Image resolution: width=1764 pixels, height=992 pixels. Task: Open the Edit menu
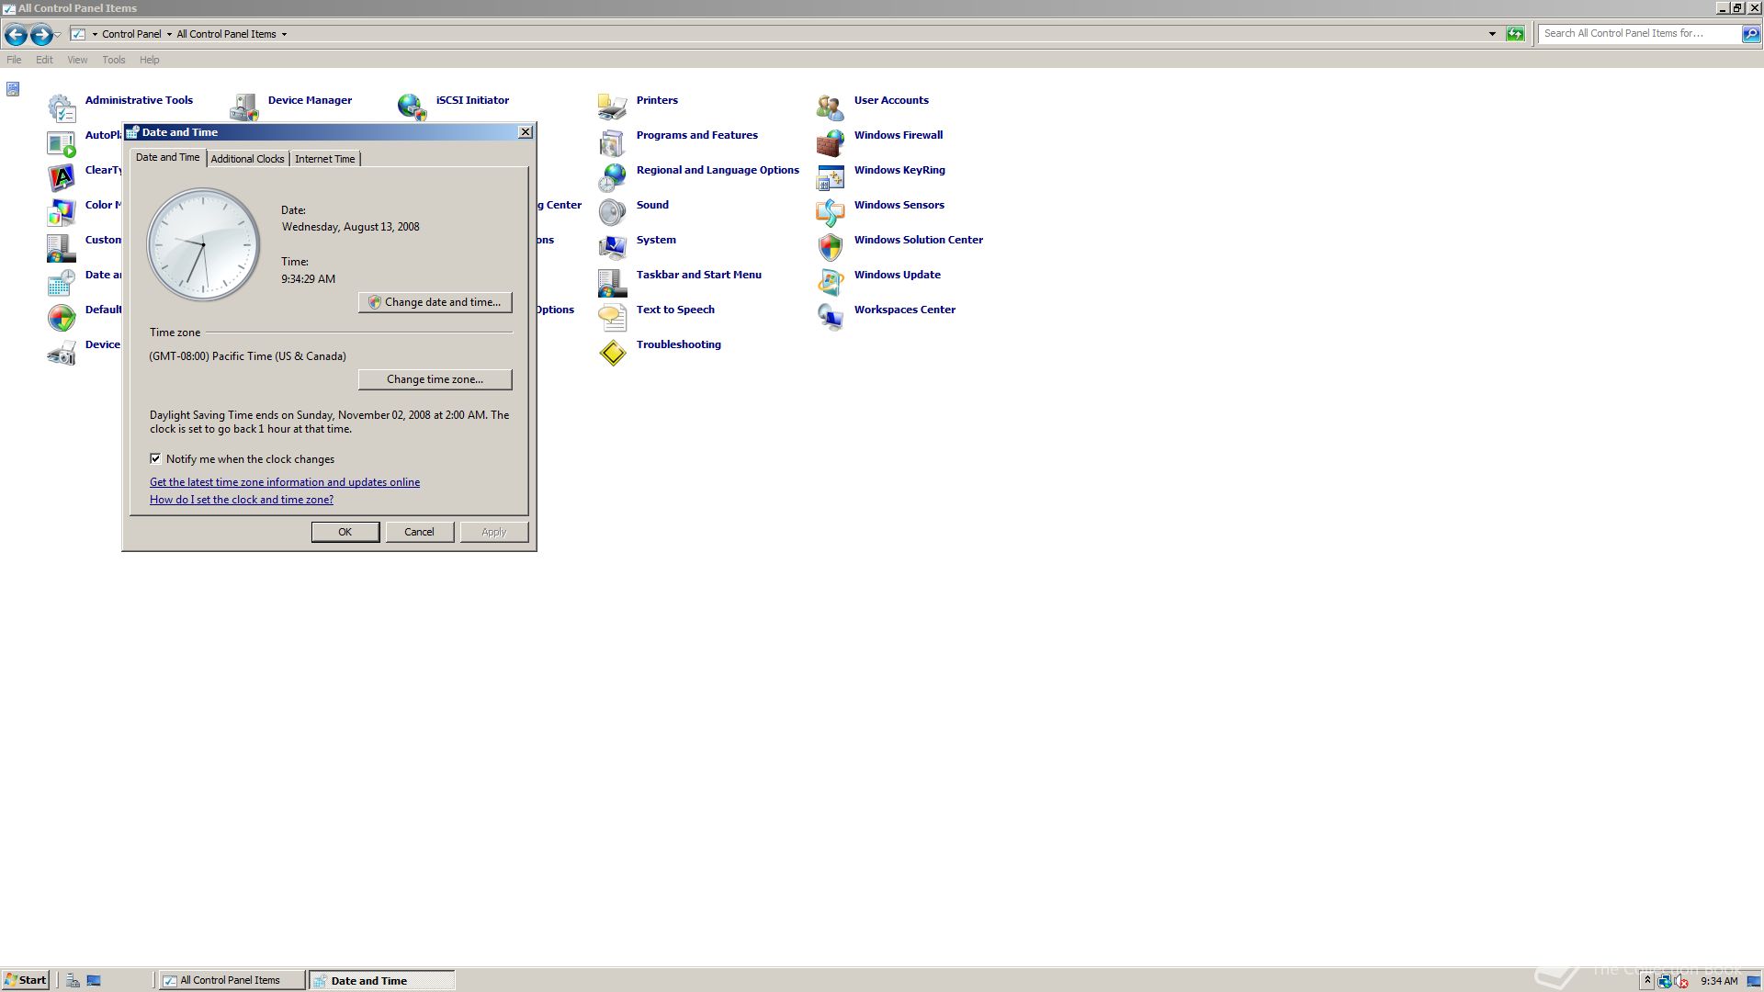(44, 60)
